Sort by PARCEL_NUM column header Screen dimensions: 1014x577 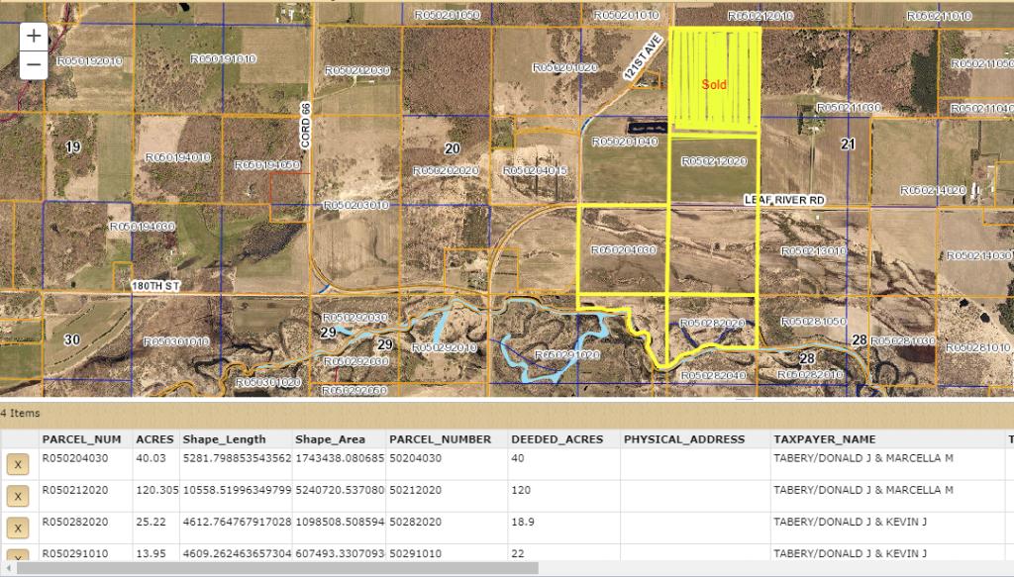81,439
